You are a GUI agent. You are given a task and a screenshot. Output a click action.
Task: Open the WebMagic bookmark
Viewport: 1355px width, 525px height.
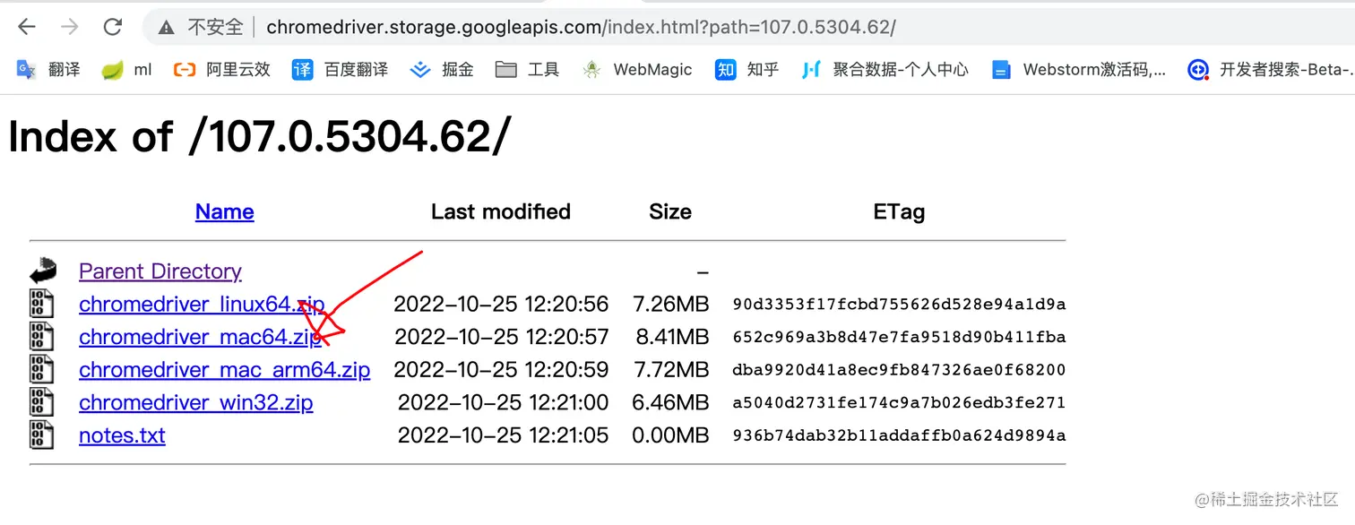[x=637, y=69]
